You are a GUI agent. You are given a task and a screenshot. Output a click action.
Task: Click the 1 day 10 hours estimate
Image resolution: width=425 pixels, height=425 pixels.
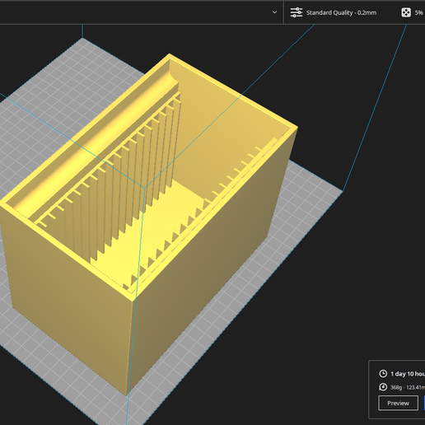click(408, 374)
